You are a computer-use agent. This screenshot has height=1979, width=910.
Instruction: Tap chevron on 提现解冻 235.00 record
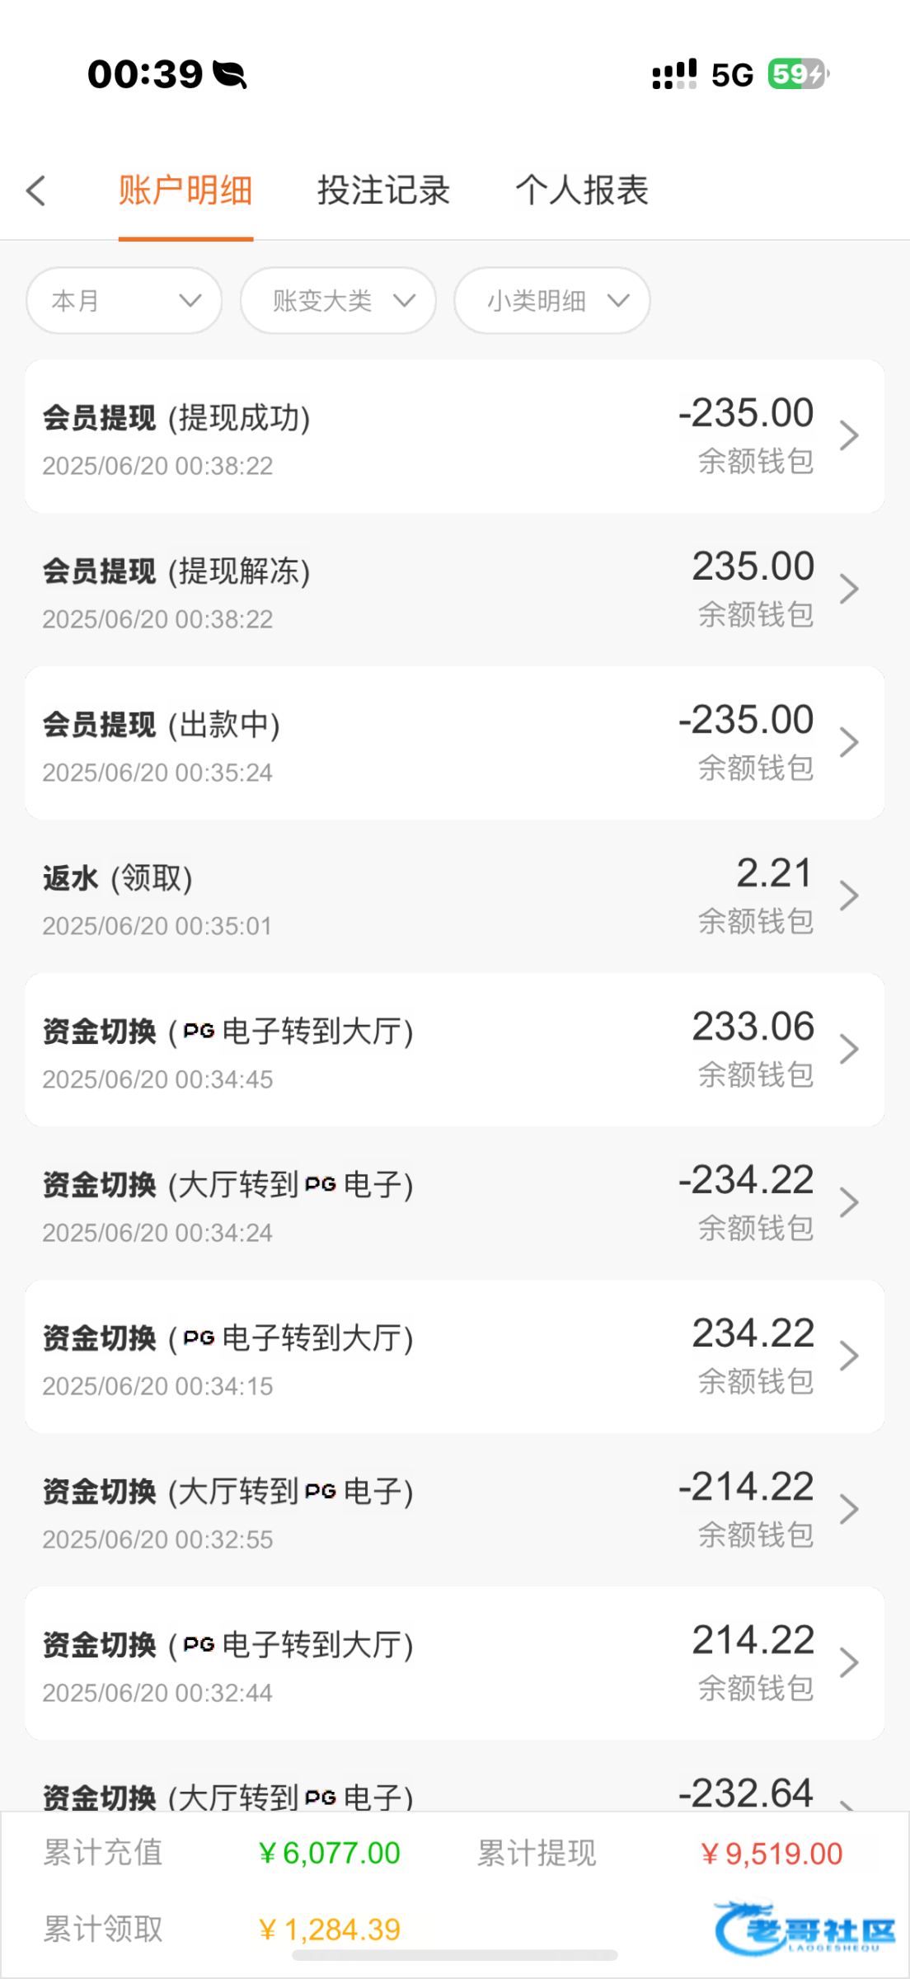tap(849, 589)
